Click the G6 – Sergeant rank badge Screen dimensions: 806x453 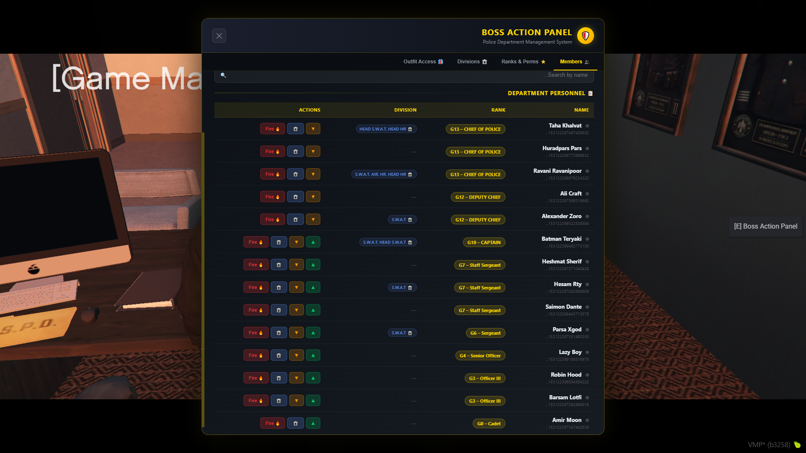pyautogui.click(x=485, y=333)
